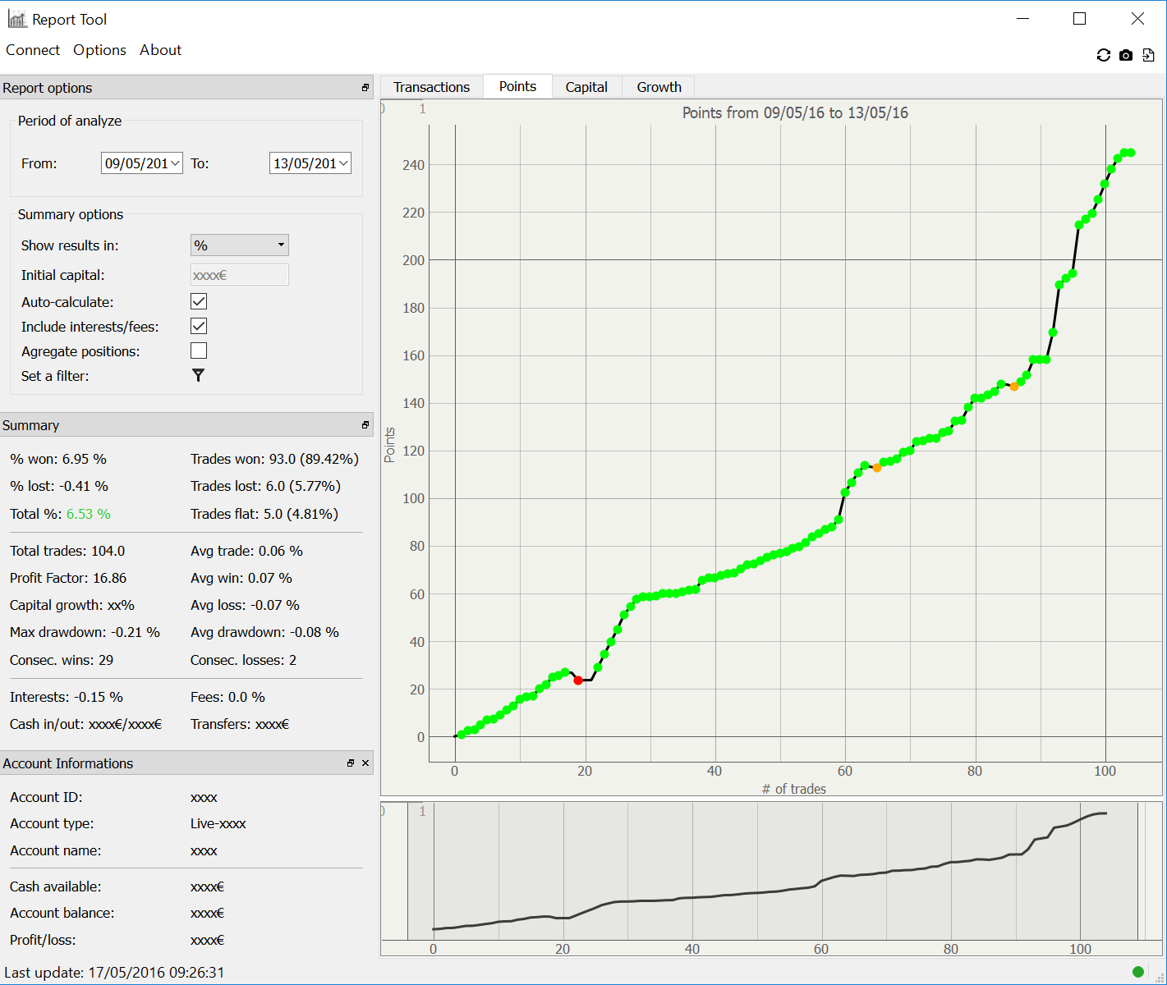The height and width of the screenshot is (985, 1167).
Task: Click the orange flat trade point near trade 65
Action: [877, 468]
